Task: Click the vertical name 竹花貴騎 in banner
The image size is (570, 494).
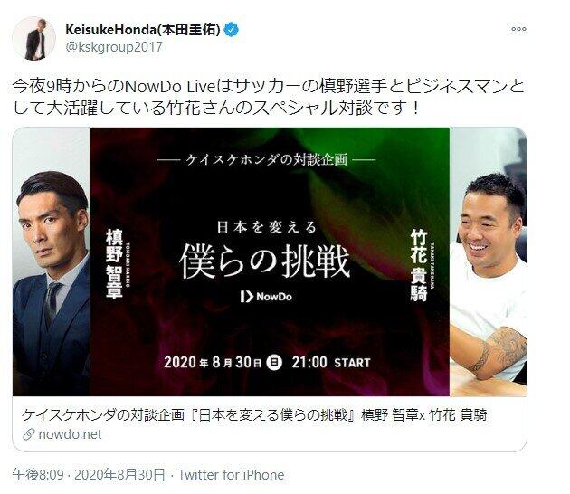Action: click(418, 265)
